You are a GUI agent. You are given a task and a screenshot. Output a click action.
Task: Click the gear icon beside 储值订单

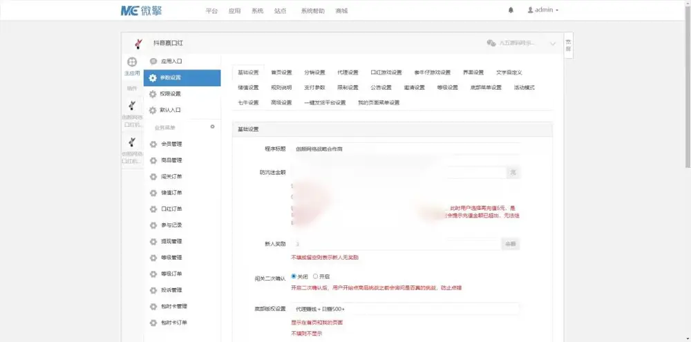point(153,193)
